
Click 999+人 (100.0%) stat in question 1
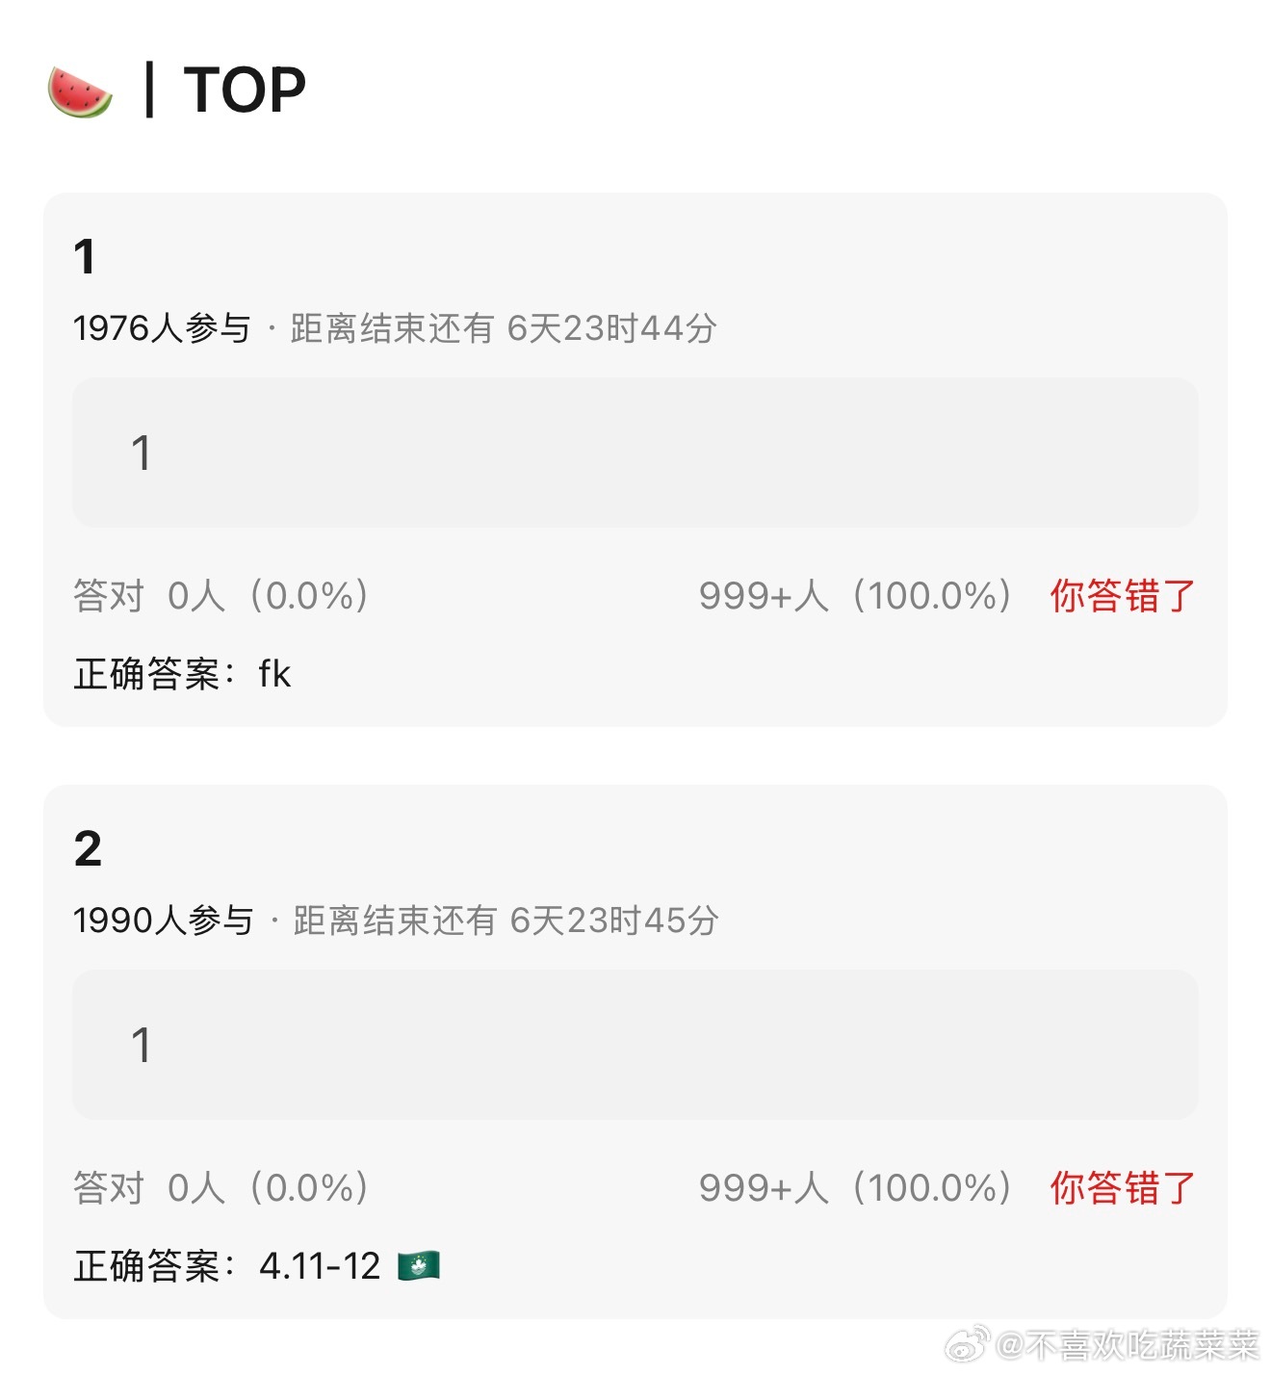click(856, 596)
